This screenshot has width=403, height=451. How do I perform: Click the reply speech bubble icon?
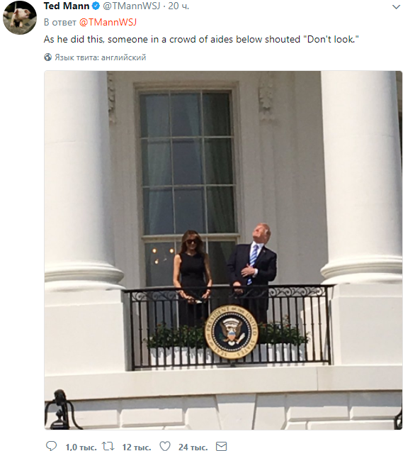pyautogui.click(x=52, y=446)
